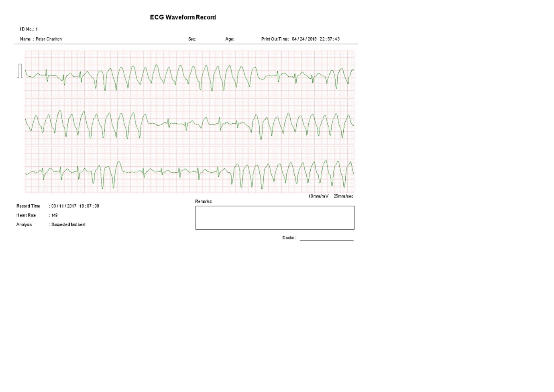The width and height of the screenshot is (554, 392).
Task: Click the calibration pulse marker beside first strip
Action: click(20, 70)
